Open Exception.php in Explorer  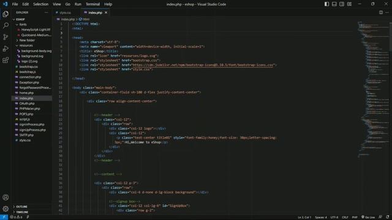point(29,82)
